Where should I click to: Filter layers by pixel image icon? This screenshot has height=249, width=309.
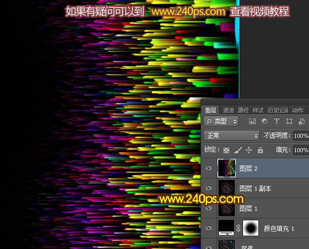252,121
